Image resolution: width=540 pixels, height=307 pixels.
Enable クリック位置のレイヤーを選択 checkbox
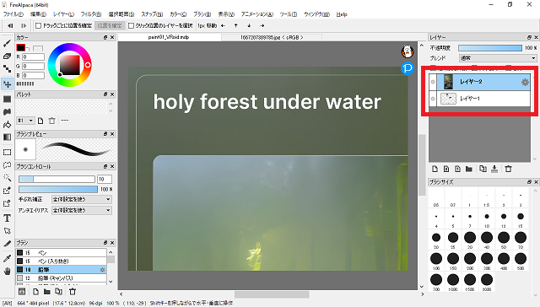pos(131,25)
